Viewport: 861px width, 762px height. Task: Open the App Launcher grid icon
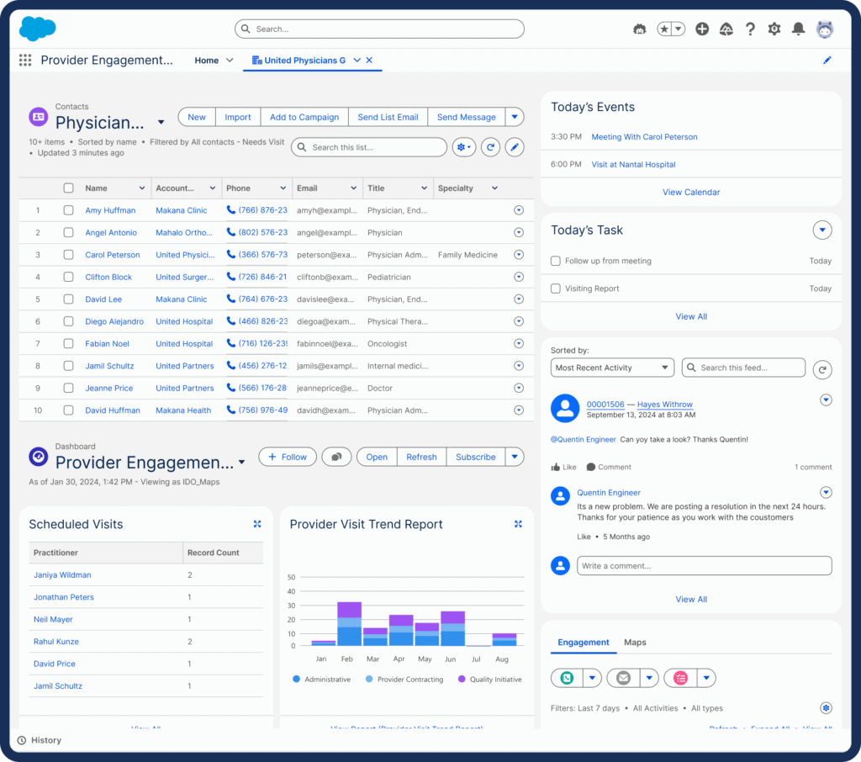tap(25, 60)
